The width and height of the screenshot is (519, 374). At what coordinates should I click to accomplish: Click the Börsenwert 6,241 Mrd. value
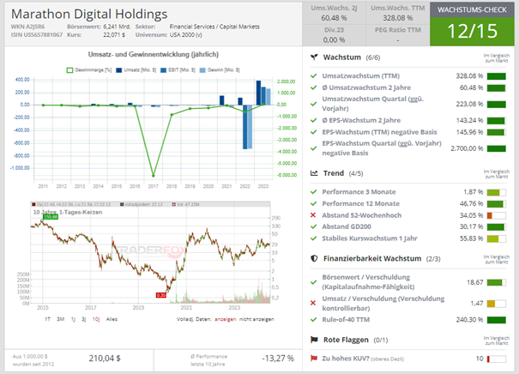(117, 27)
